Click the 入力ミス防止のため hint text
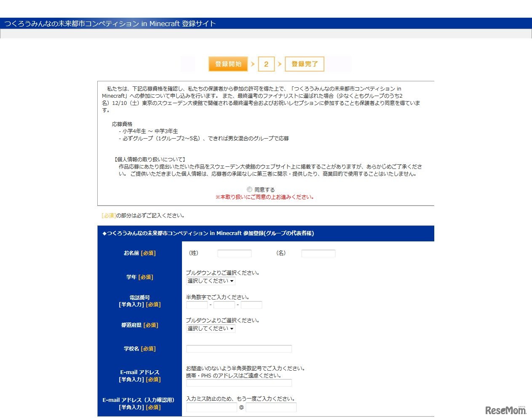This screenshot has height=420, width=532. click(x=241, y=399)
